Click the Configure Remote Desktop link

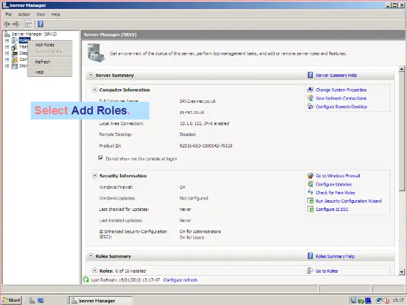341,107
